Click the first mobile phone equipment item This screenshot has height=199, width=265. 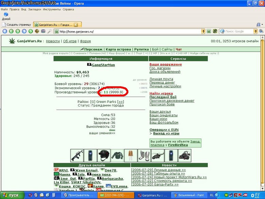[x=90, y=155]
